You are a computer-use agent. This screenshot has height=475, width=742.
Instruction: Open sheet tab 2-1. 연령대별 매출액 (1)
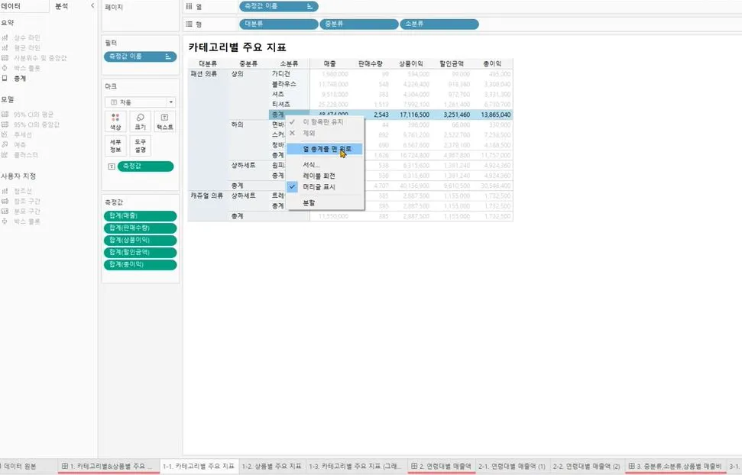point(511,466)
